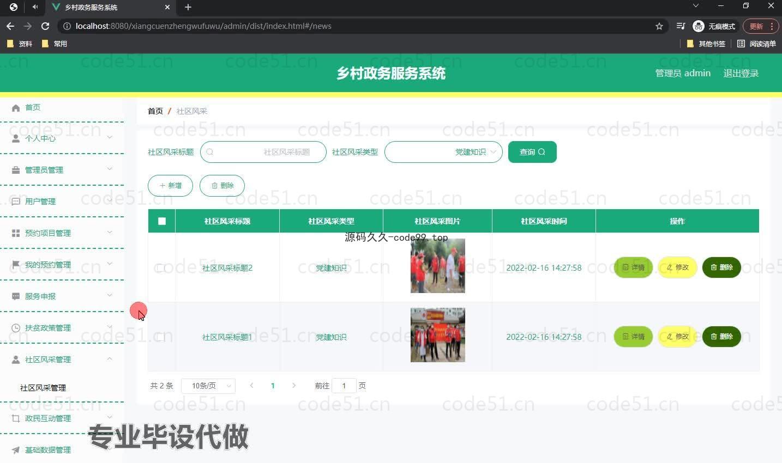Click the site info icon in address bar
Viewport: 782px width, 463px height.
[x=67, y=26]
